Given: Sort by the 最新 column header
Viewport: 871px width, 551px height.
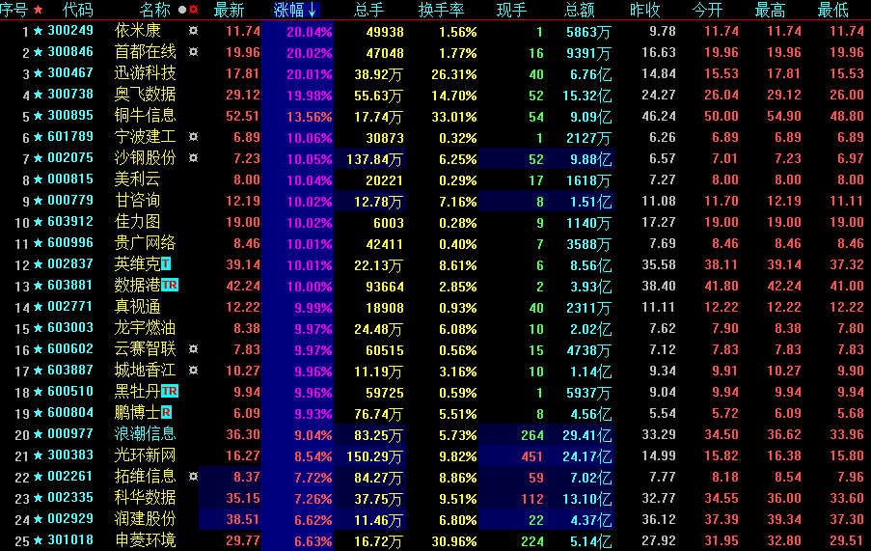Looking at the screenshot, I should (229, 10).
